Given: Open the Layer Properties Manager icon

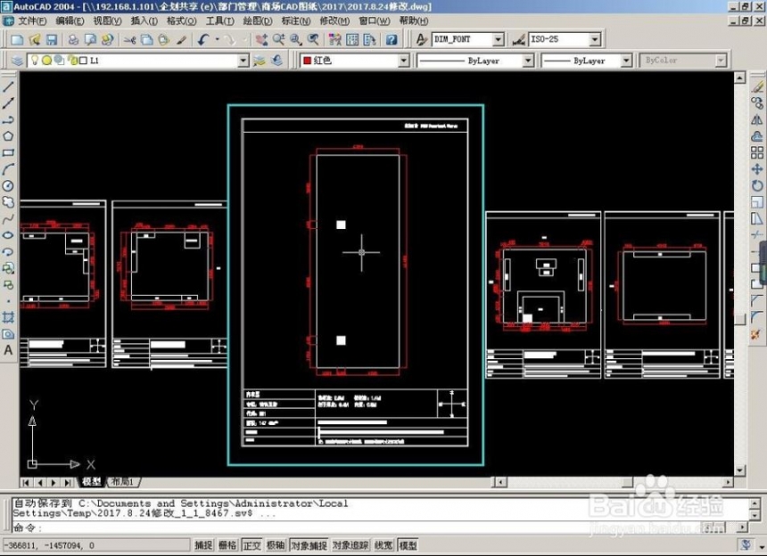Looking at the screenshot, I should (x=18, y=61).
